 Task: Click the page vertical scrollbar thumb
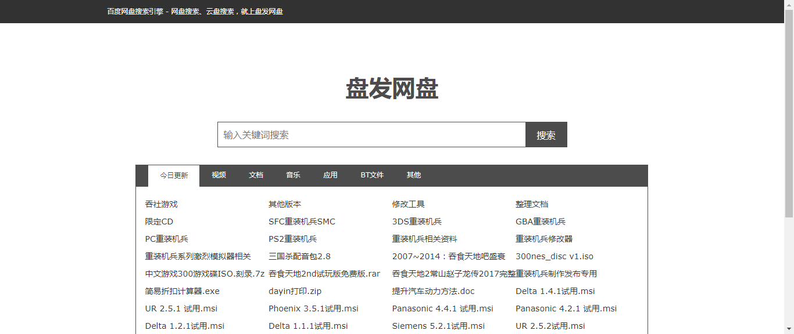[x=789, y=113]
